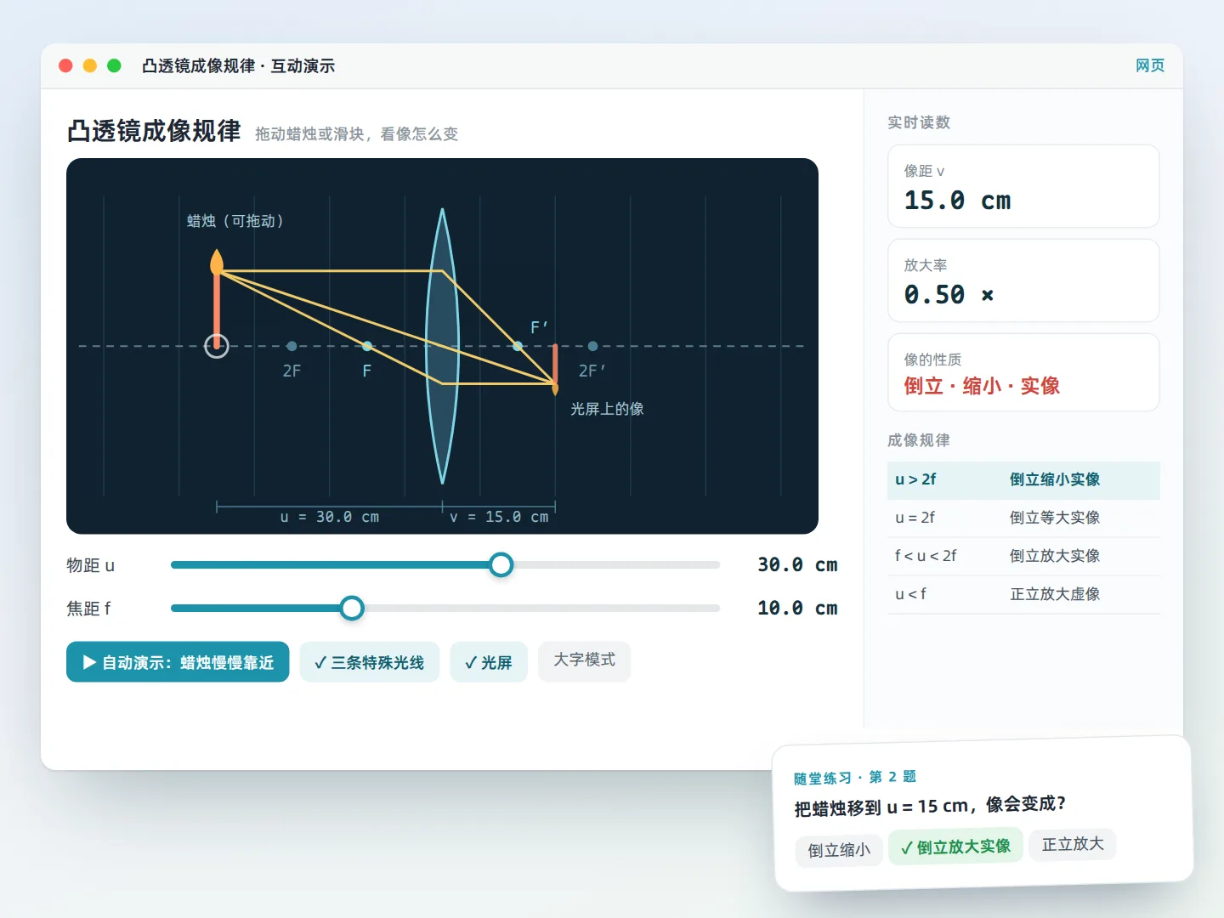Select the u = 2f rule row
This screenshot has height=918, width=1224.
[1023, 518]
